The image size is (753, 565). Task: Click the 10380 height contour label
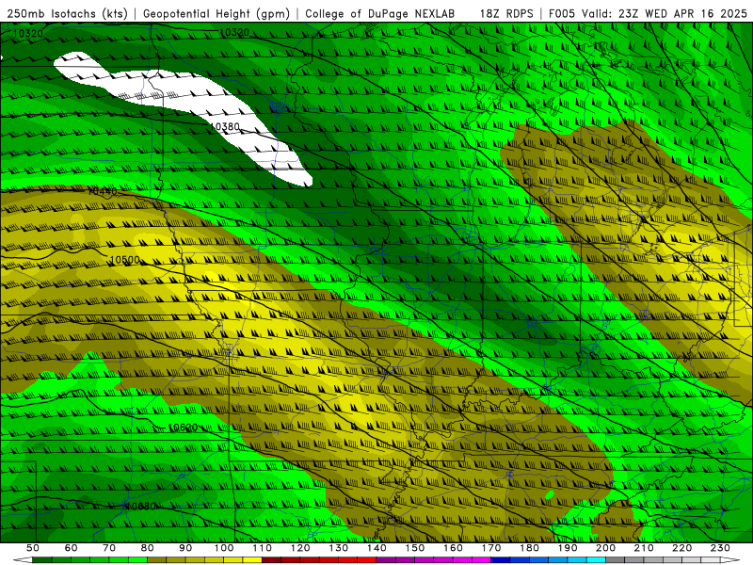click(x=225, y=127)
